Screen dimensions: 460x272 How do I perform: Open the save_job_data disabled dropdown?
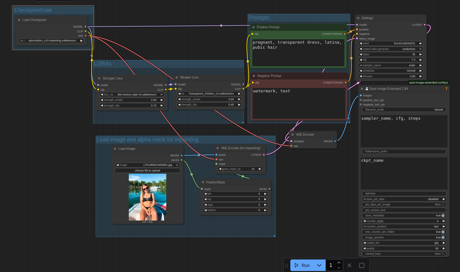[x=404, y=199]
